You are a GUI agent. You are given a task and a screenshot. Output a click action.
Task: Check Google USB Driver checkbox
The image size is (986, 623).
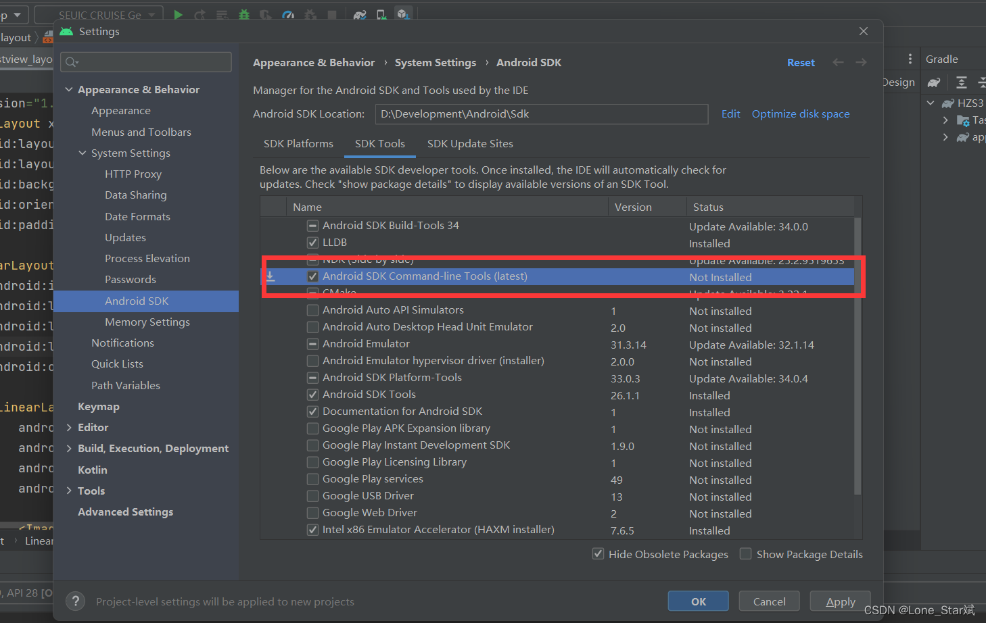[312, 496]
